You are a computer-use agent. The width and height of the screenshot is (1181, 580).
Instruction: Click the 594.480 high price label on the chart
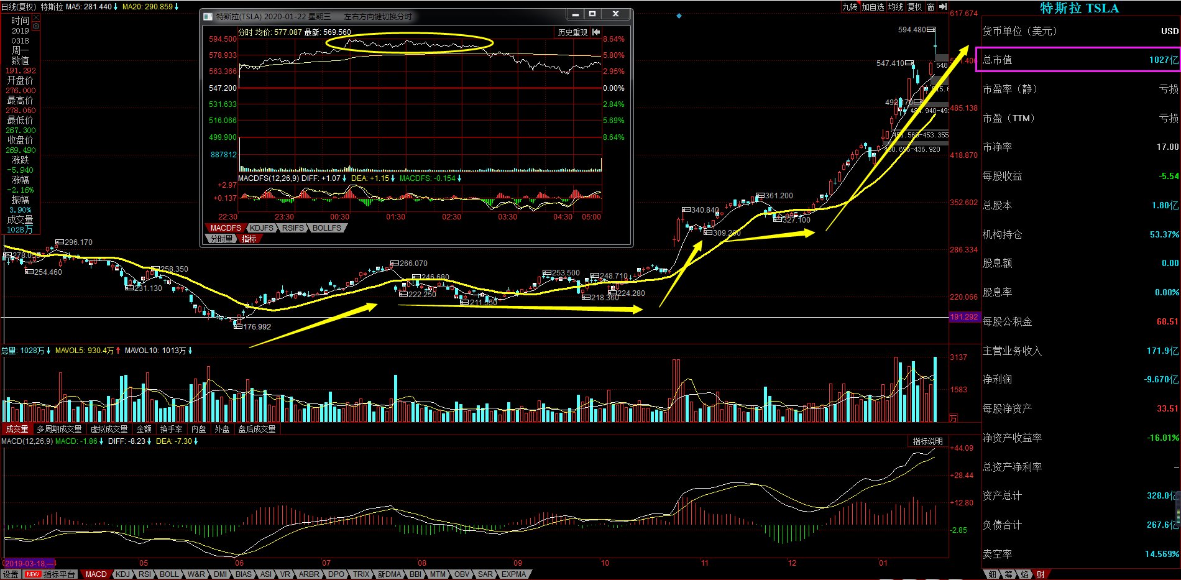click(912, 29)
